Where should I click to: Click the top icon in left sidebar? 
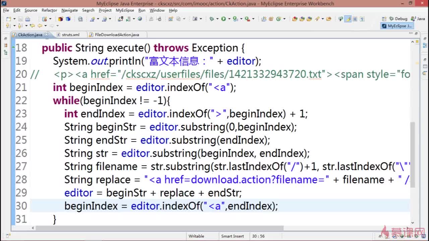tap(6, 39)
